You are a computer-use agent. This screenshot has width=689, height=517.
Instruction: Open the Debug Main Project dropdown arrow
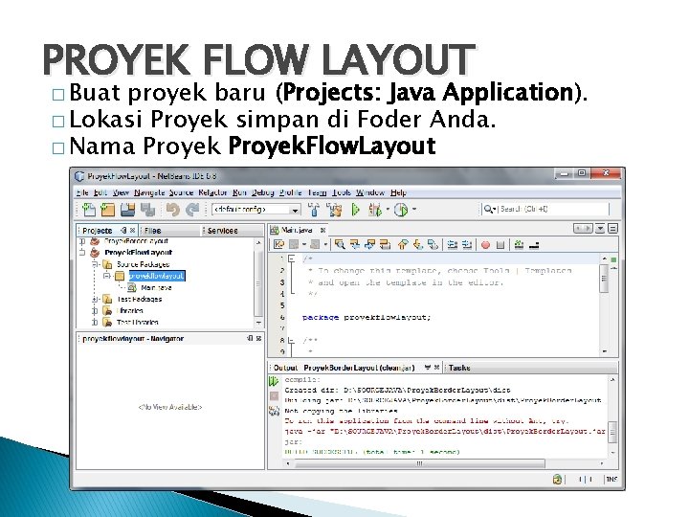(388, 210)
